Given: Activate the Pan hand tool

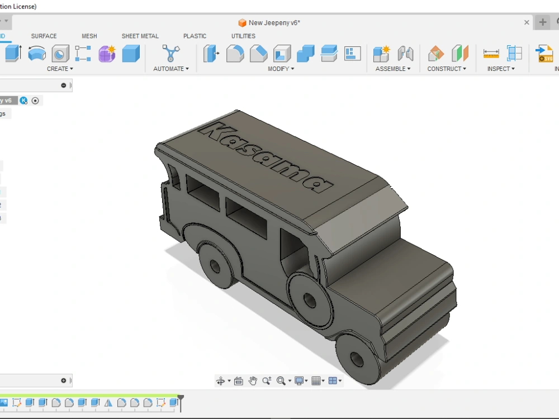Looking at the screenshot, I should tap(253, 381).
